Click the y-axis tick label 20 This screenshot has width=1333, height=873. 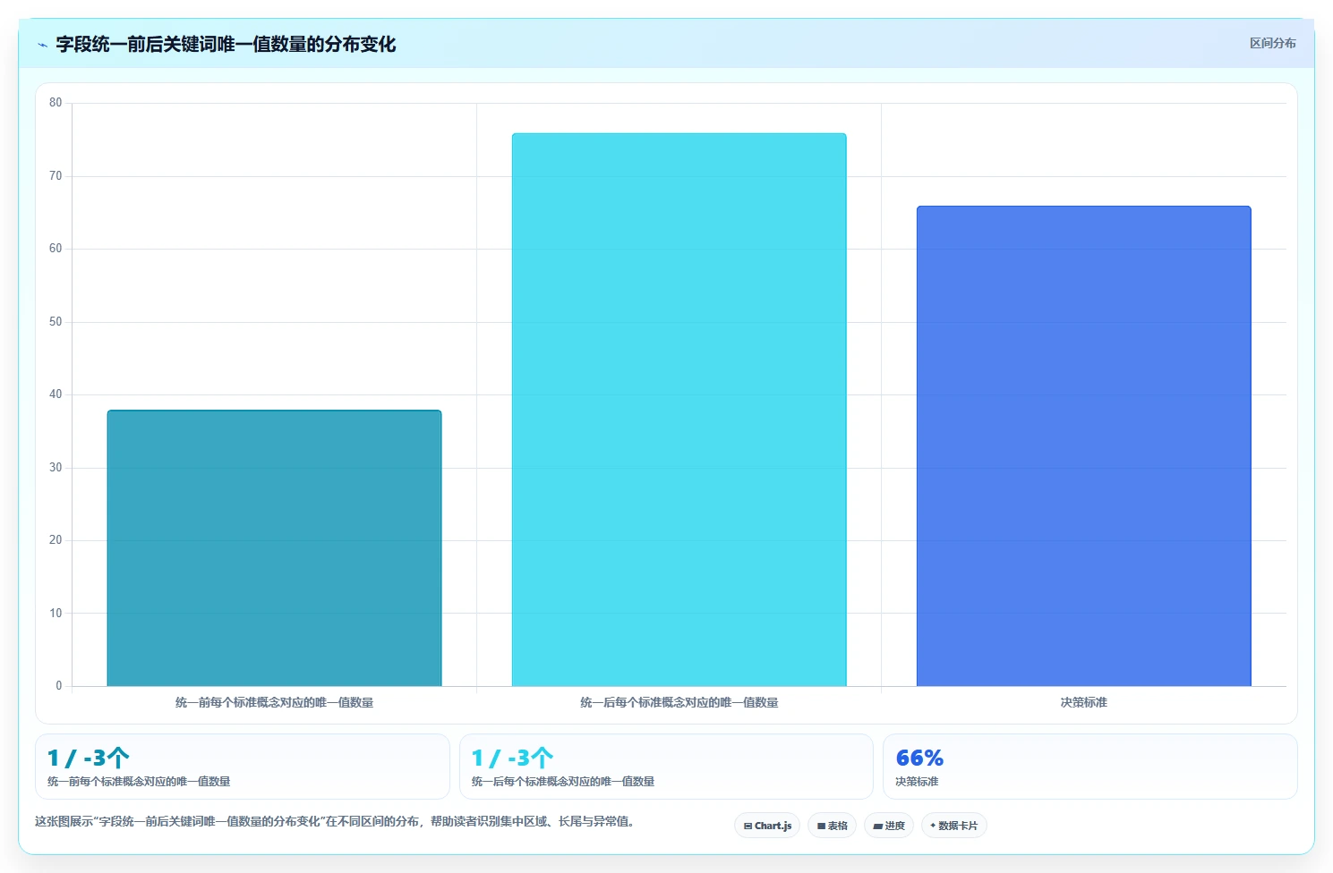point(56,540)
